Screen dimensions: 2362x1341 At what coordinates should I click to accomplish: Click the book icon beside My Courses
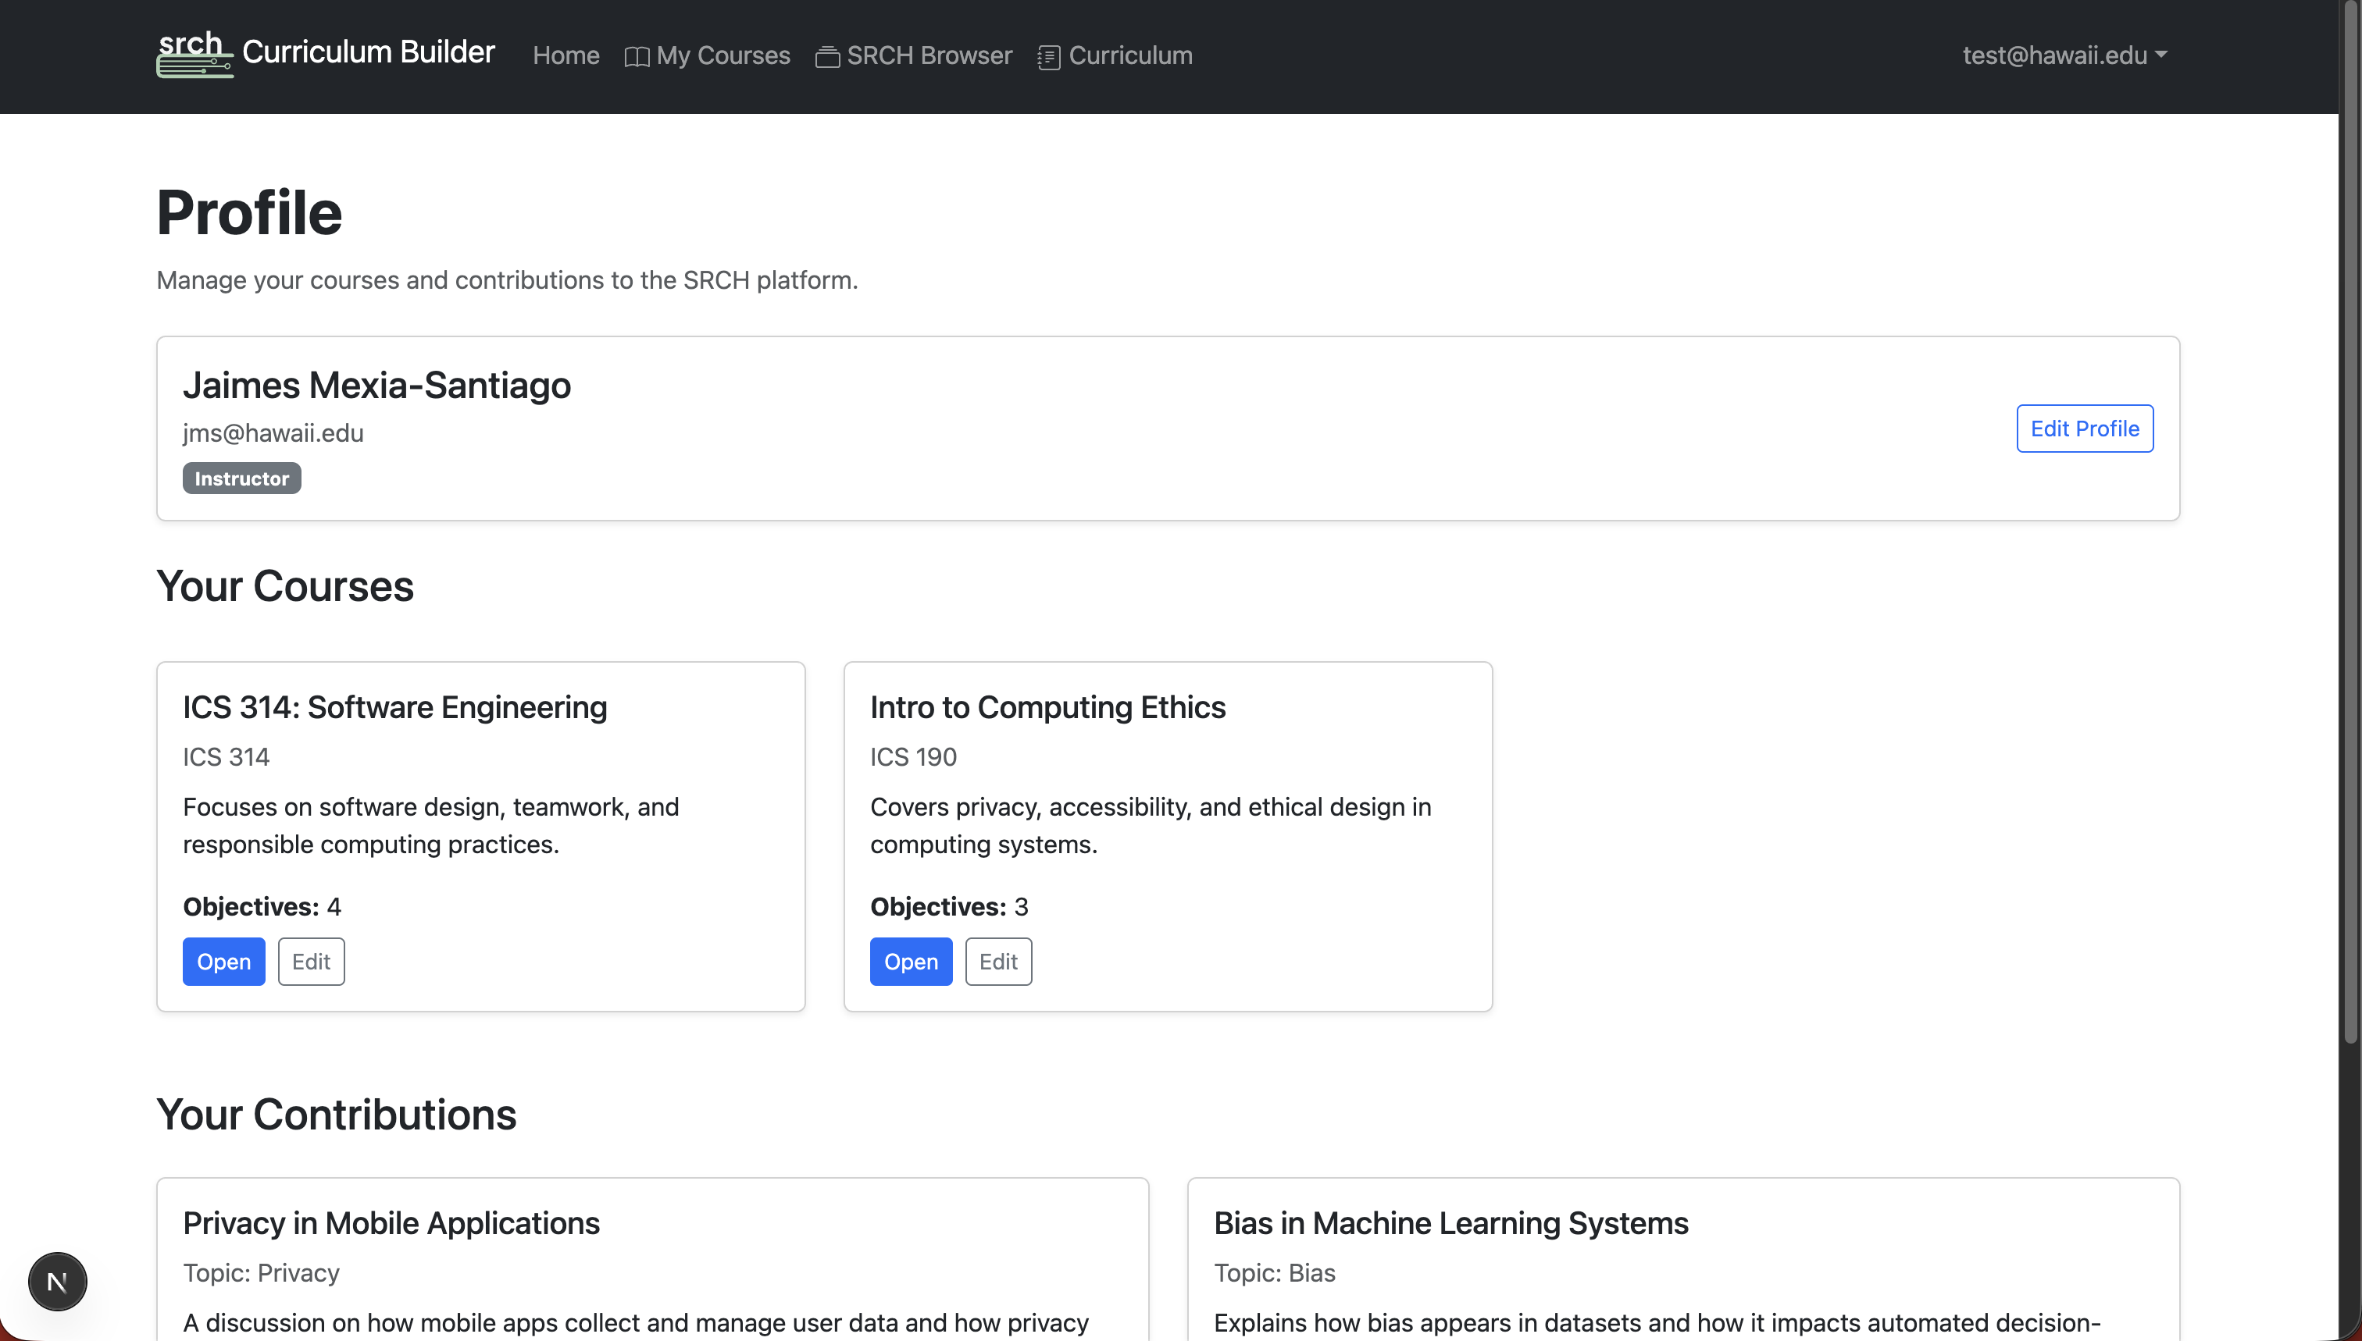coord(637,57)
